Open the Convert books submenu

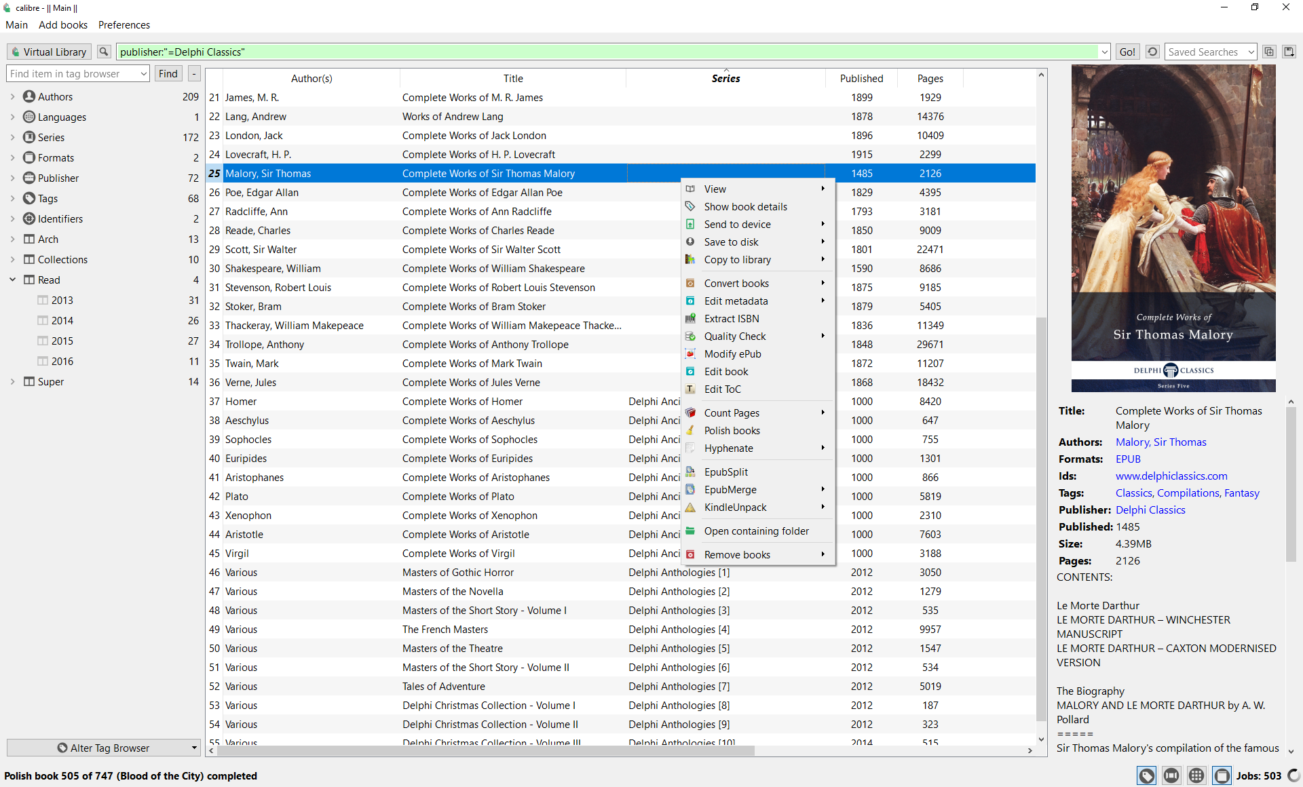click(736, 284)
